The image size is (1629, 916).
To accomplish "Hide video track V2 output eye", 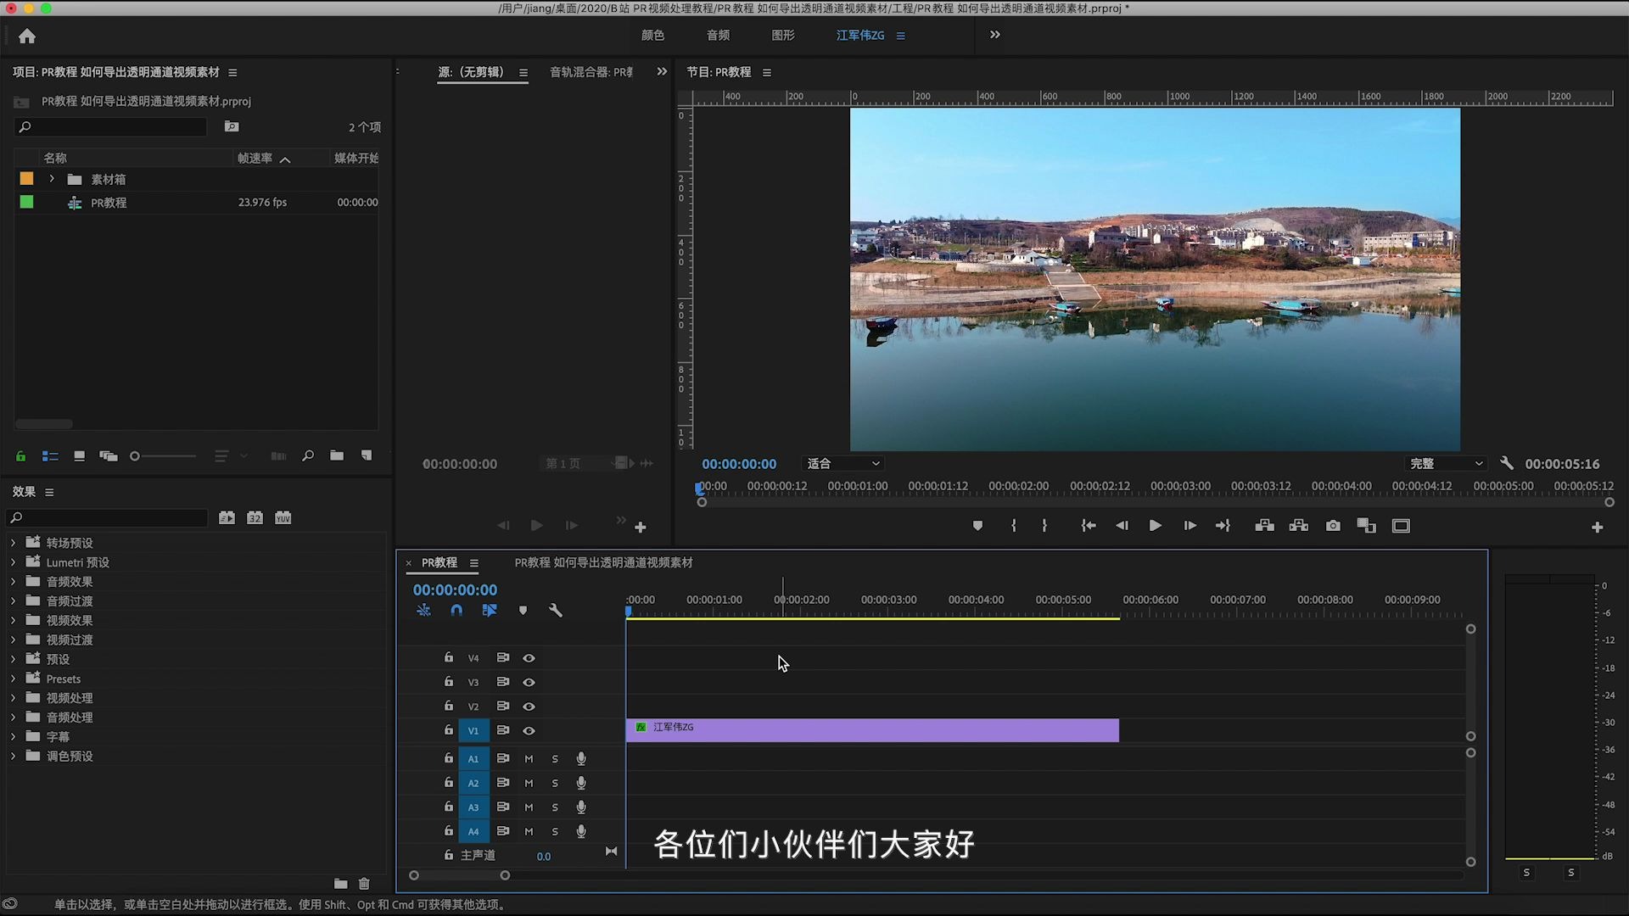I will point(529,706).
